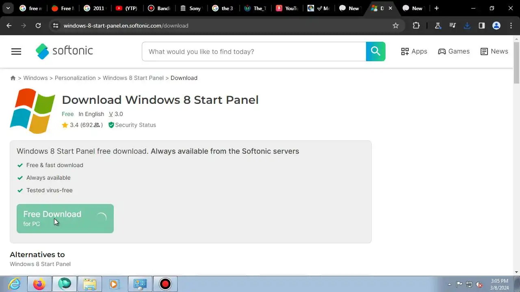Open Windows 8 Start Panel breadcrumb

[x=133, y=78]
